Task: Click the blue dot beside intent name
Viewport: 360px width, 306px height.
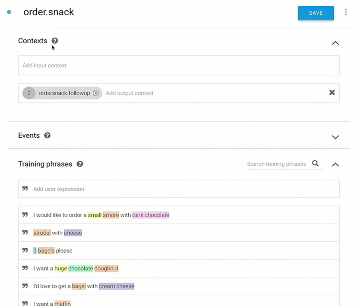Action: [x=9, y=12]
